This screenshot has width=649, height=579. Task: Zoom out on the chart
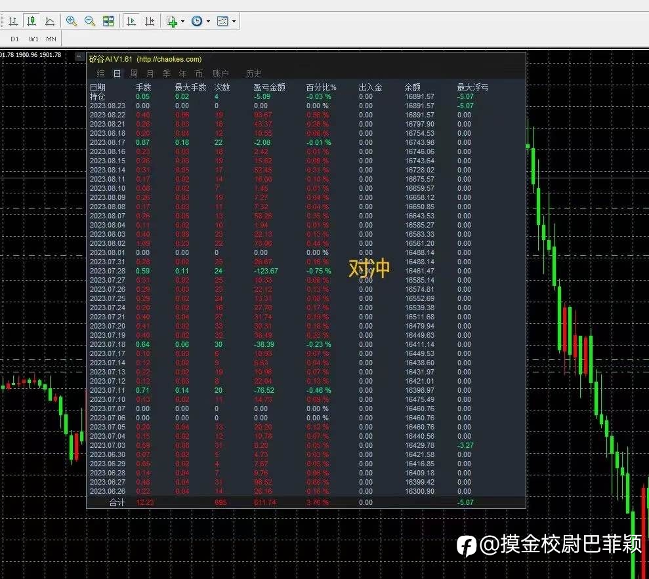(x=90, y=21)
